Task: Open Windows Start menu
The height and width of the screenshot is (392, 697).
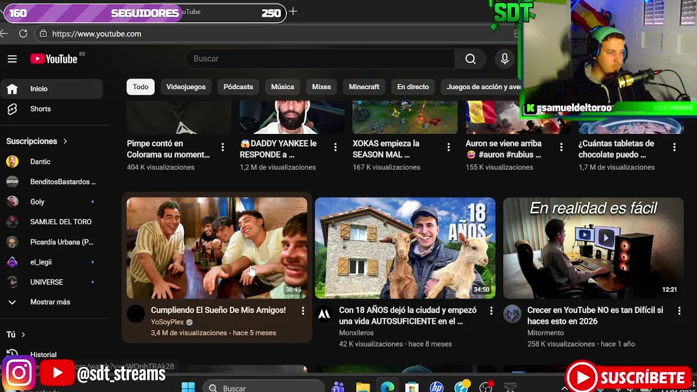Action: coord(188,388)
